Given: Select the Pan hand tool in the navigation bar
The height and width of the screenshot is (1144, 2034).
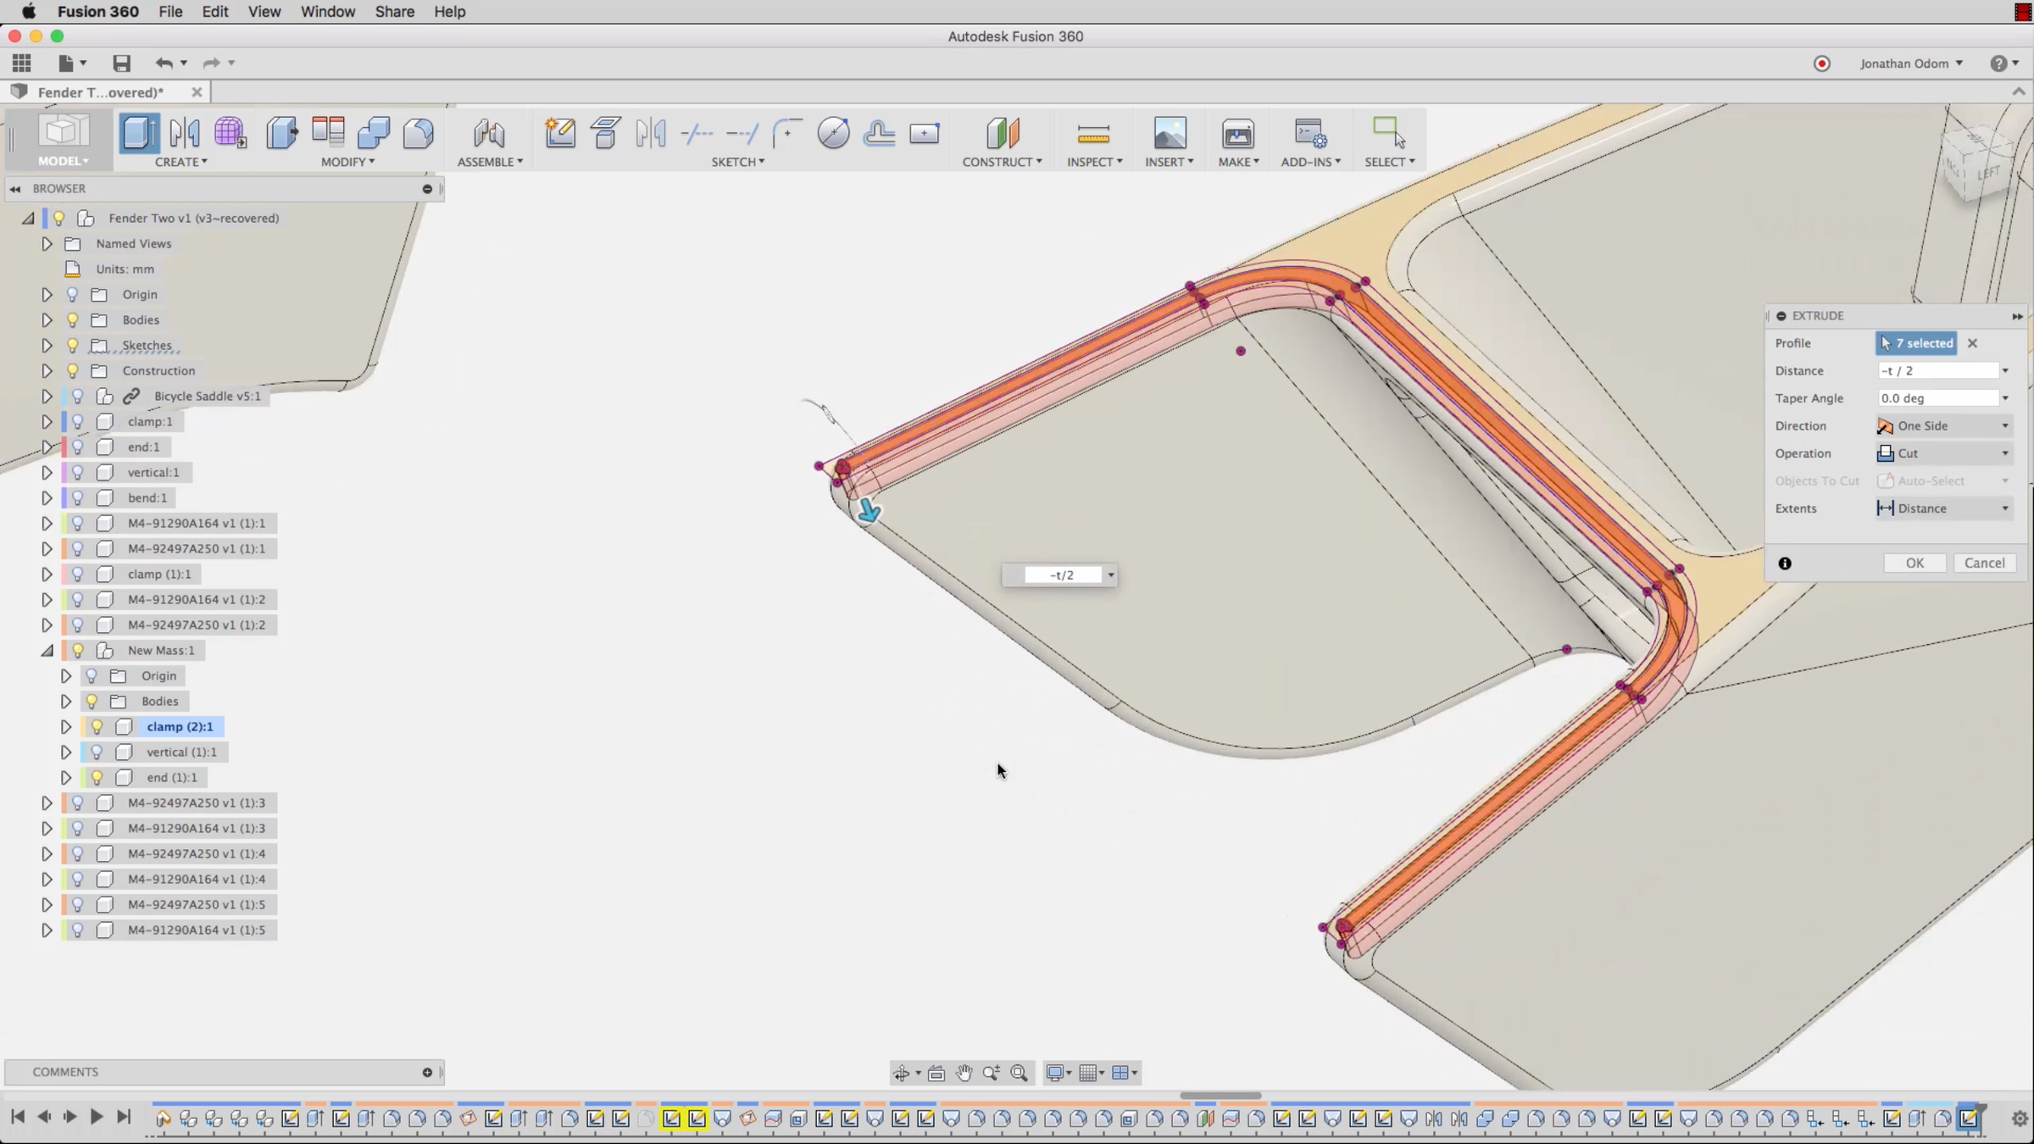Looking at the screenshot, I should coord(964,1073).
